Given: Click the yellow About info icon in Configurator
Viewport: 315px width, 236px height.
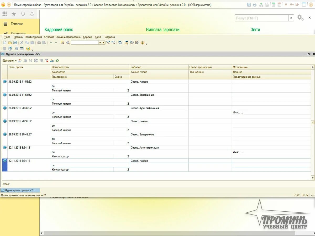Looking at the screenshot, I should coord(143,42).
